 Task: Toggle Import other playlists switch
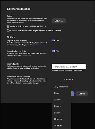[x=54, y=51]
